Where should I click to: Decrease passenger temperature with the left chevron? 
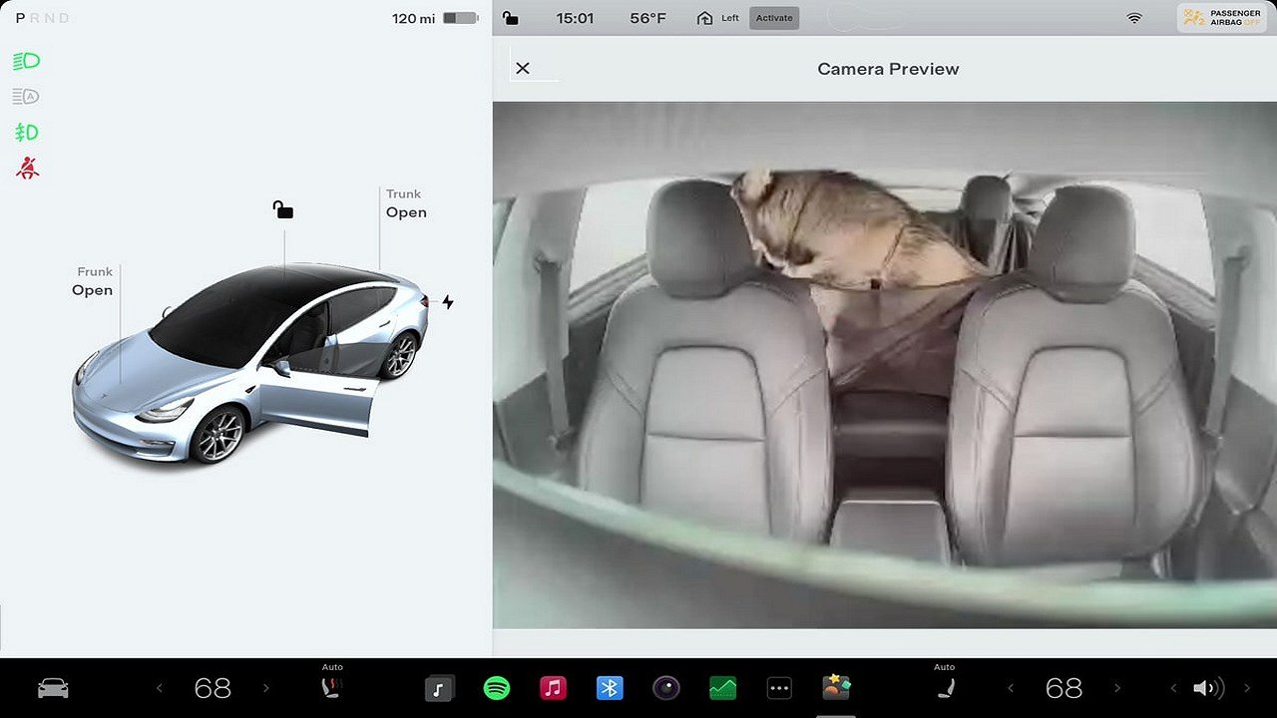point(1011,687)
